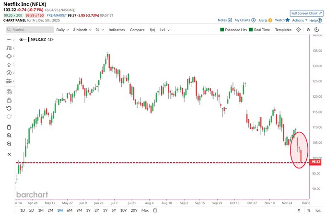
Task: Switch to dark mode moon icon
Action: (316, 30)
